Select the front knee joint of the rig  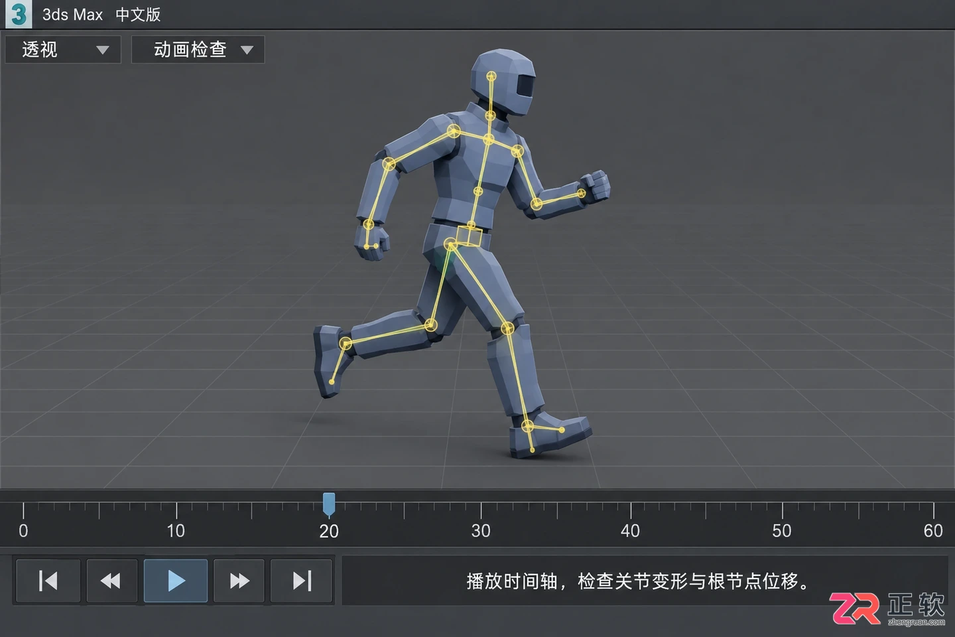tap(507, 328)
